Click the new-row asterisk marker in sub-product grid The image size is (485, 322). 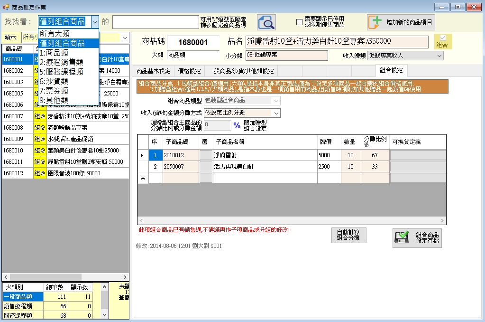point(143,178)
